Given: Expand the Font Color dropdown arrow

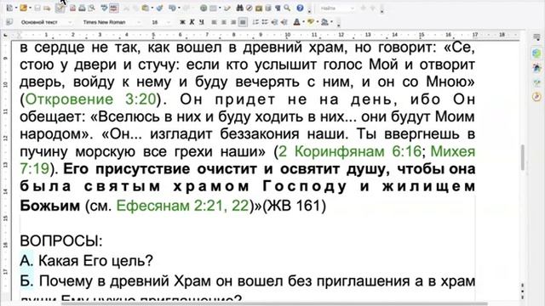Looking at the screenshot, I should 303,21.
